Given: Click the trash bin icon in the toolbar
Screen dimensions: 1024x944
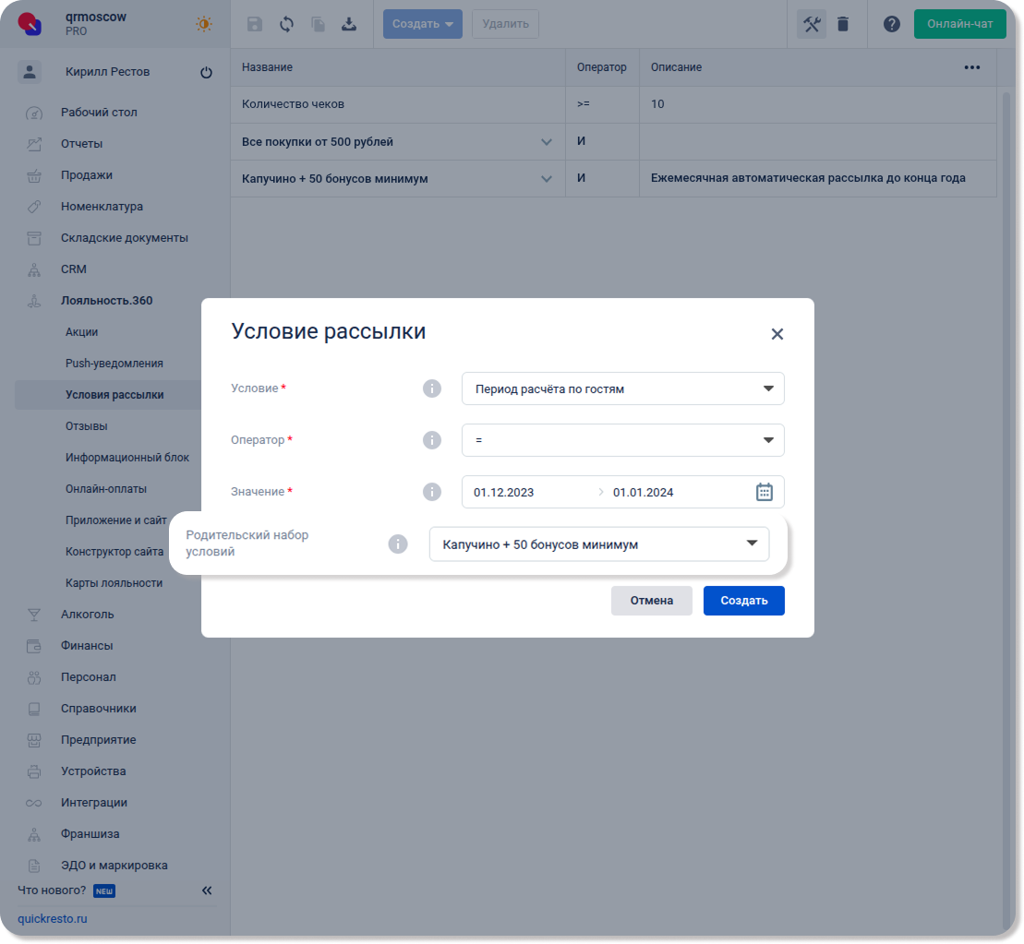Looking at the screenshot, I should point(842,24).
